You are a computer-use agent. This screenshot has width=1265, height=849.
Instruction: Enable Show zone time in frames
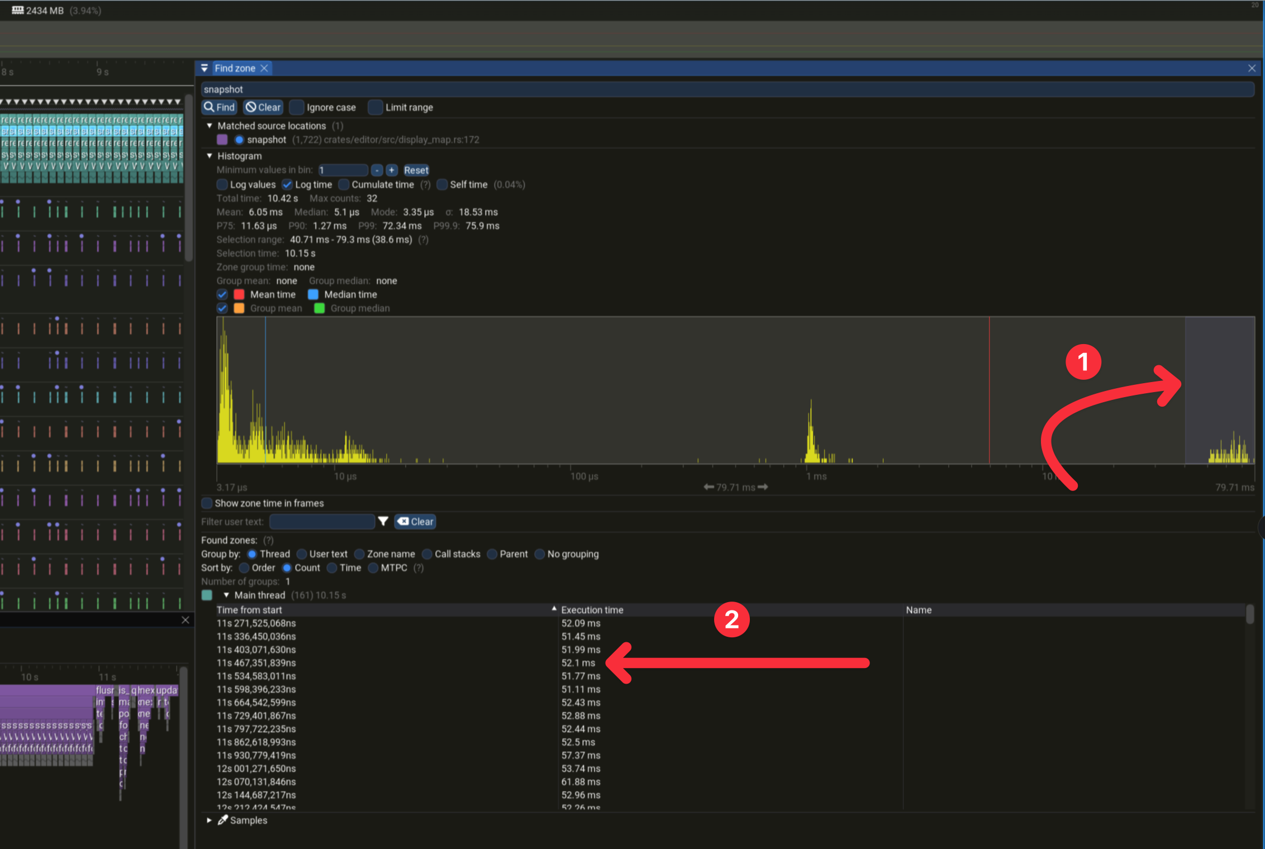click(207, 503)
